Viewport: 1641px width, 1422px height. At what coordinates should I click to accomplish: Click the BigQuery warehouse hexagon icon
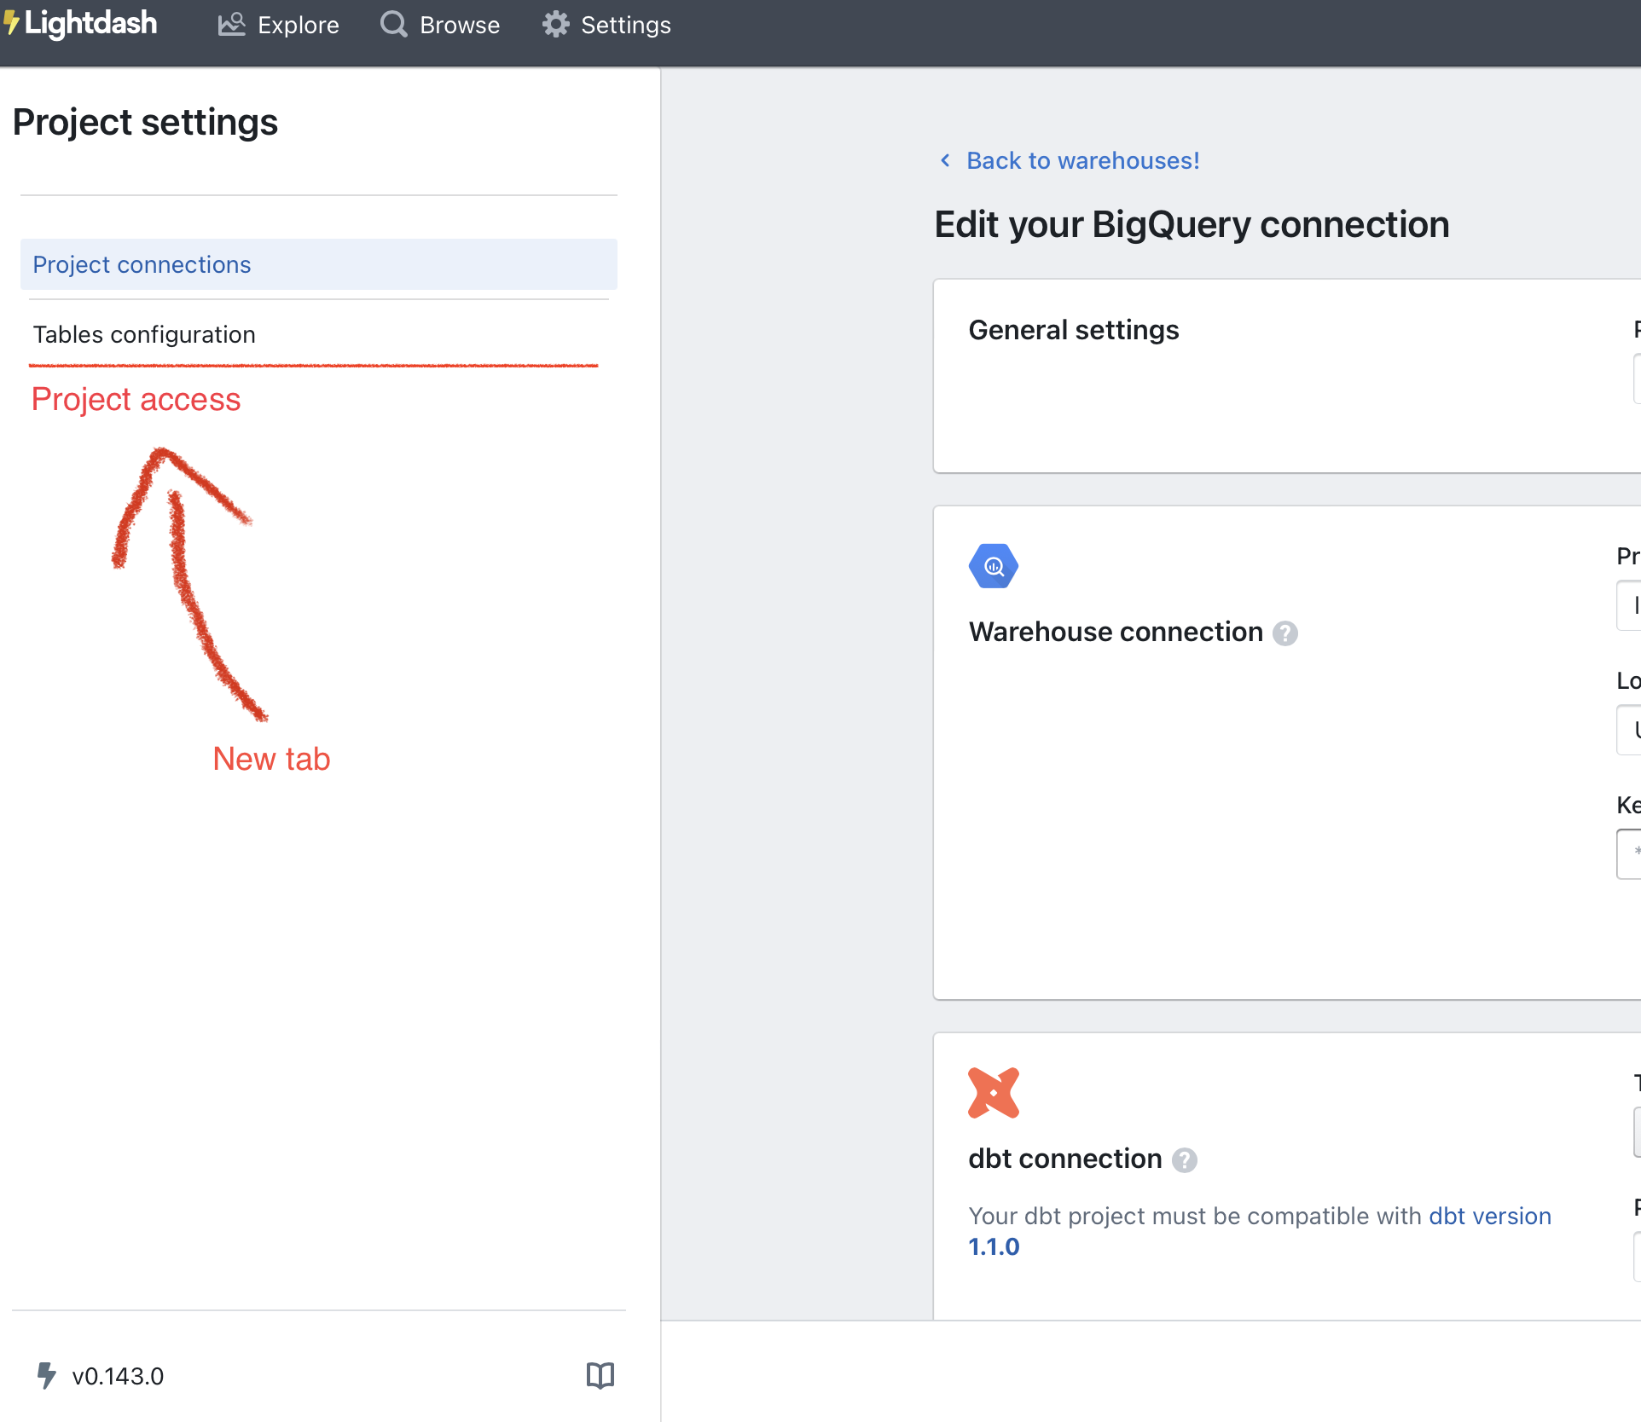pyautogui.click(x=993, y=565)
